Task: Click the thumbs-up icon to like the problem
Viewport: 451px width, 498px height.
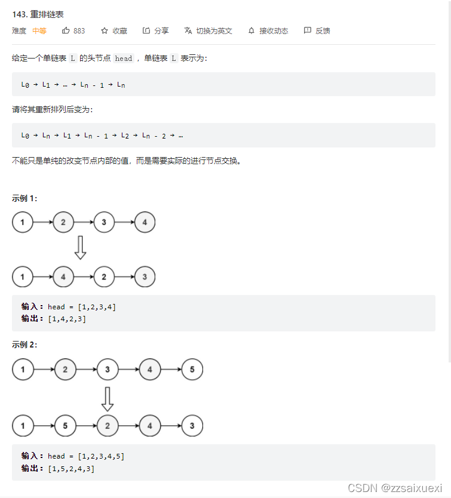Action: pos(66,30)
